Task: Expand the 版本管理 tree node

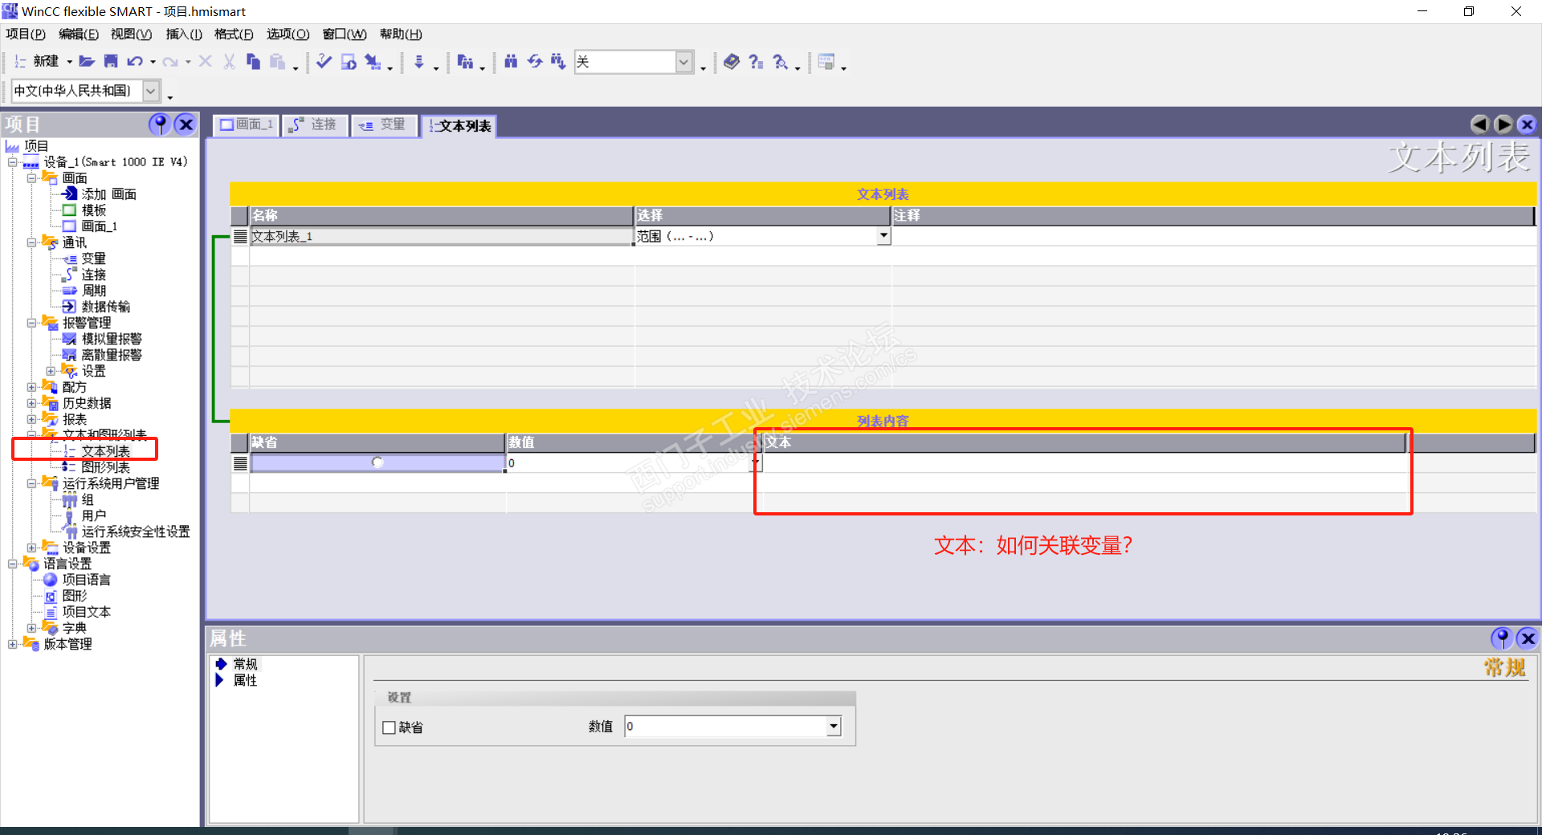Action: 13,644
